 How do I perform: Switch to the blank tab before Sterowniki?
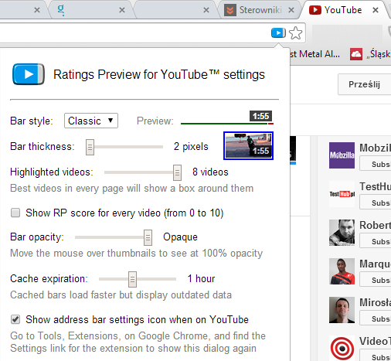(175, 10)
